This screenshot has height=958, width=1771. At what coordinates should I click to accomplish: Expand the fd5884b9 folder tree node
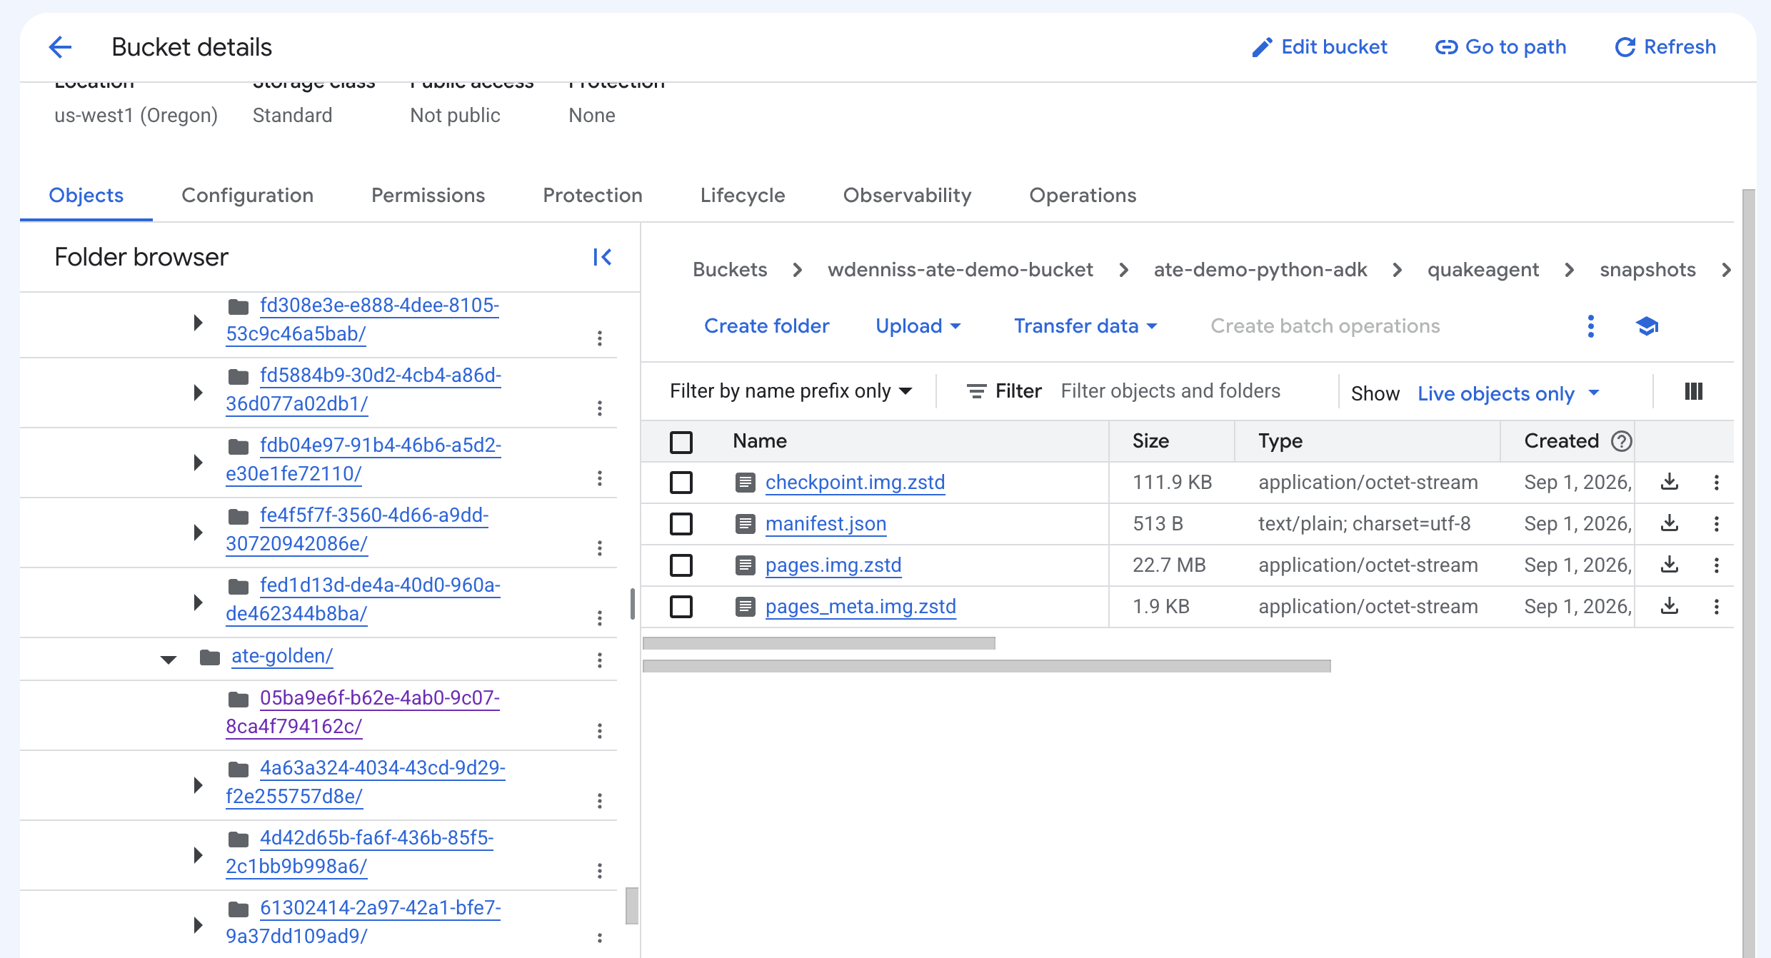198,392
